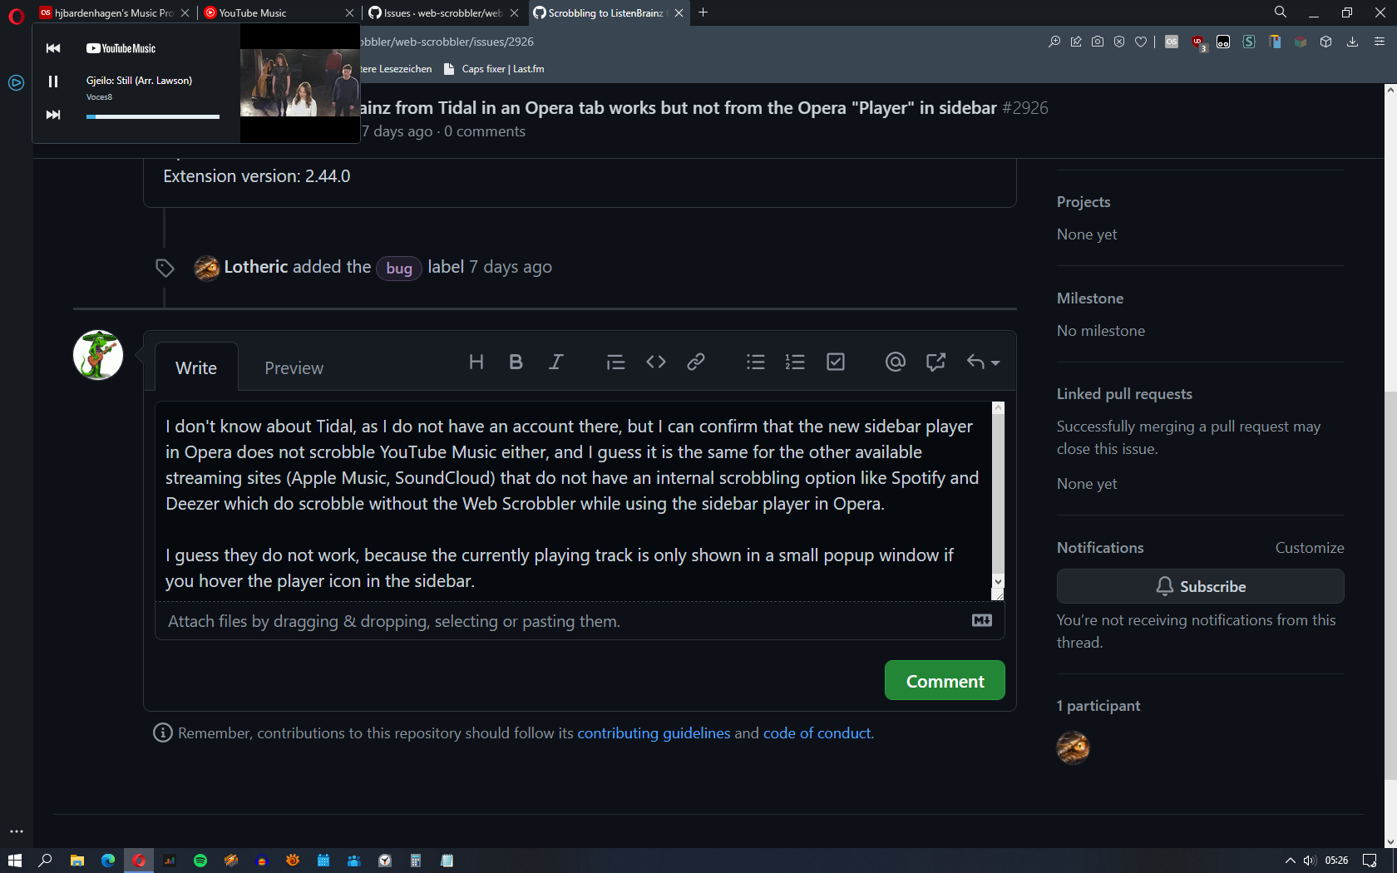Open the Last.fm scrobbler extension
1397x873 pixels.
[x=1171, y=42]
